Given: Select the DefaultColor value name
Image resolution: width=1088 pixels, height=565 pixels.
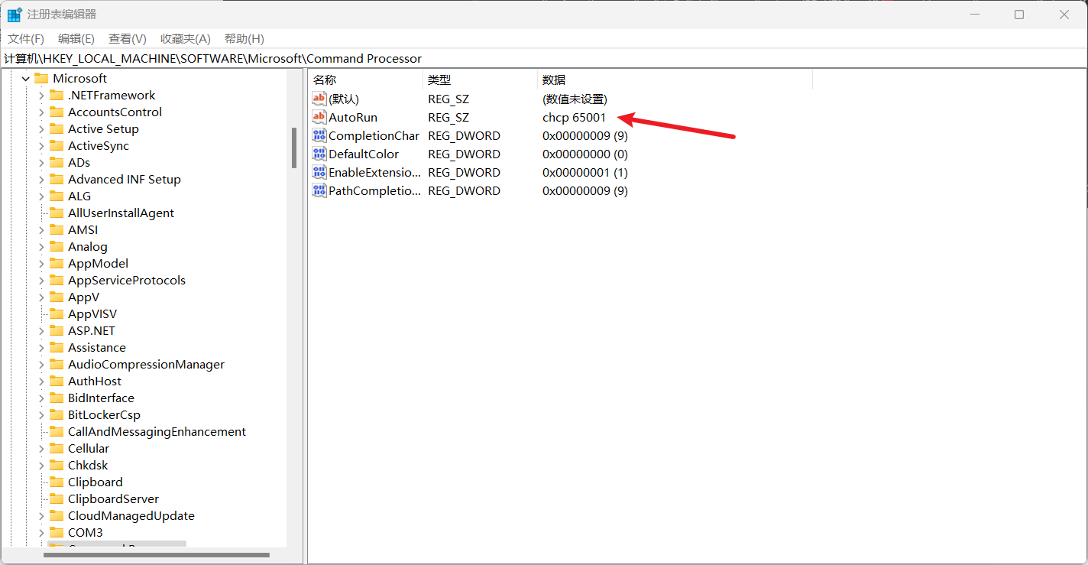Looking at the screenshot, I should pyautogui.click(x=364, y=154).
